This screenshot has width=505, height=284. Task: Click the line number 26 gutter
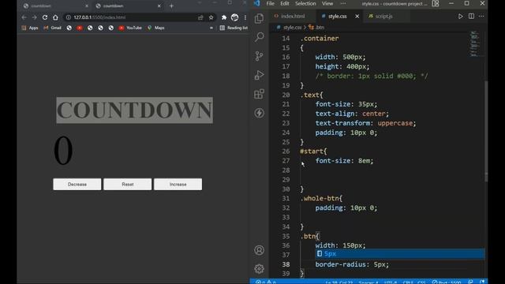(x=286, y=151)
